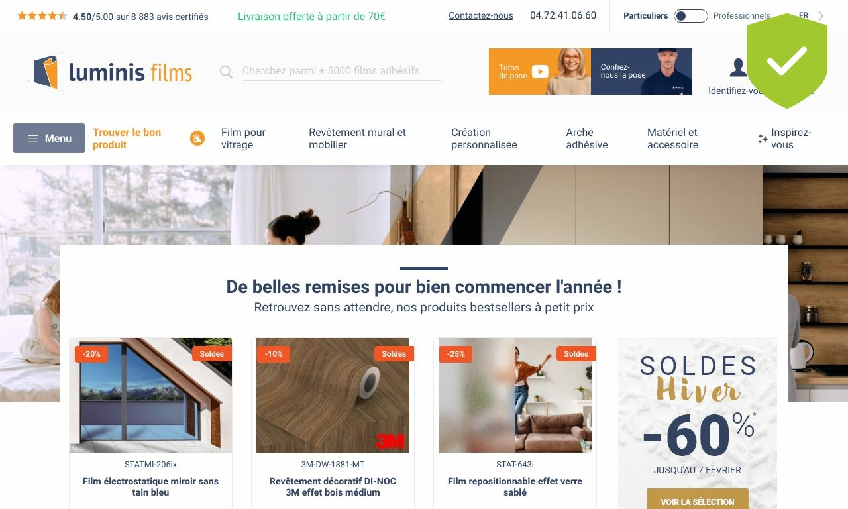
Task: Click the green shield checkmark badge
Action: pyautogui.click(x=787, y=60)
